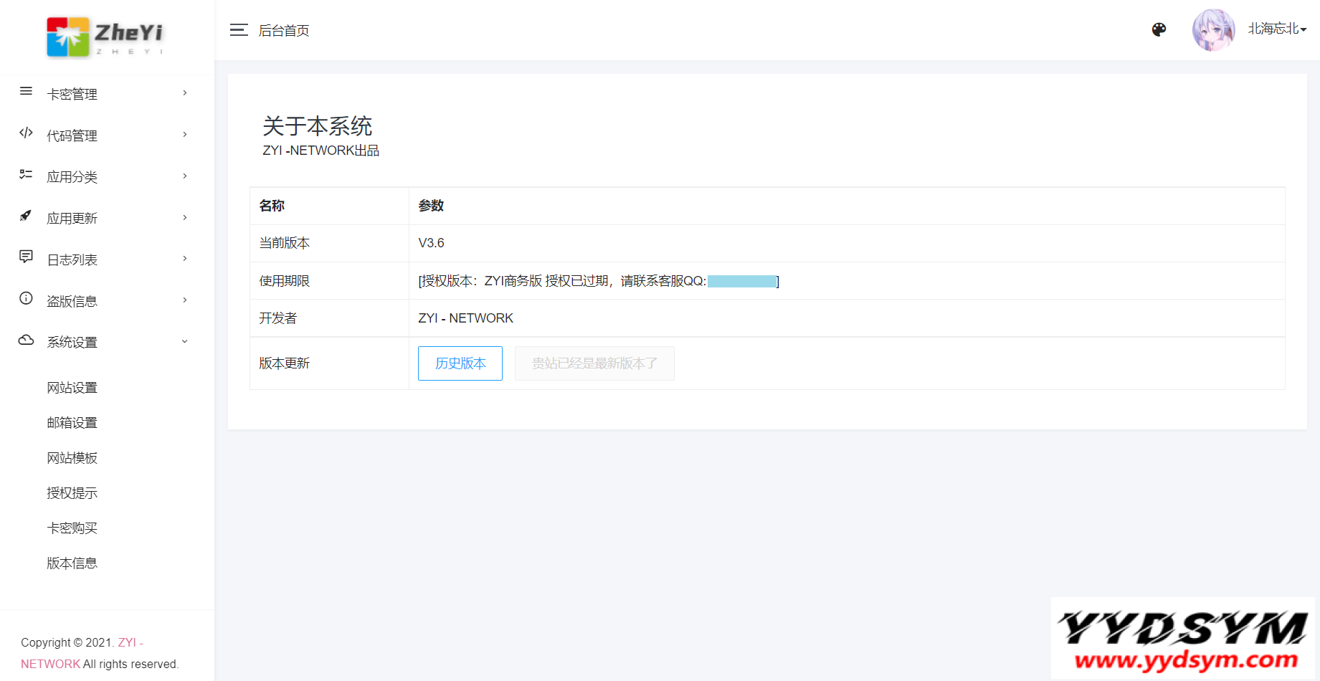The height and width of the screenshot is (681, 1320).
Task: Click the 应用更新 rocket icon
Action: point(26,216)
